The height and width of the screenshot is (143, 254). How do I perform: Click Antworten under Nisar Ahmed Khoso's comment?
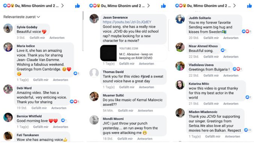coord(231,57)
